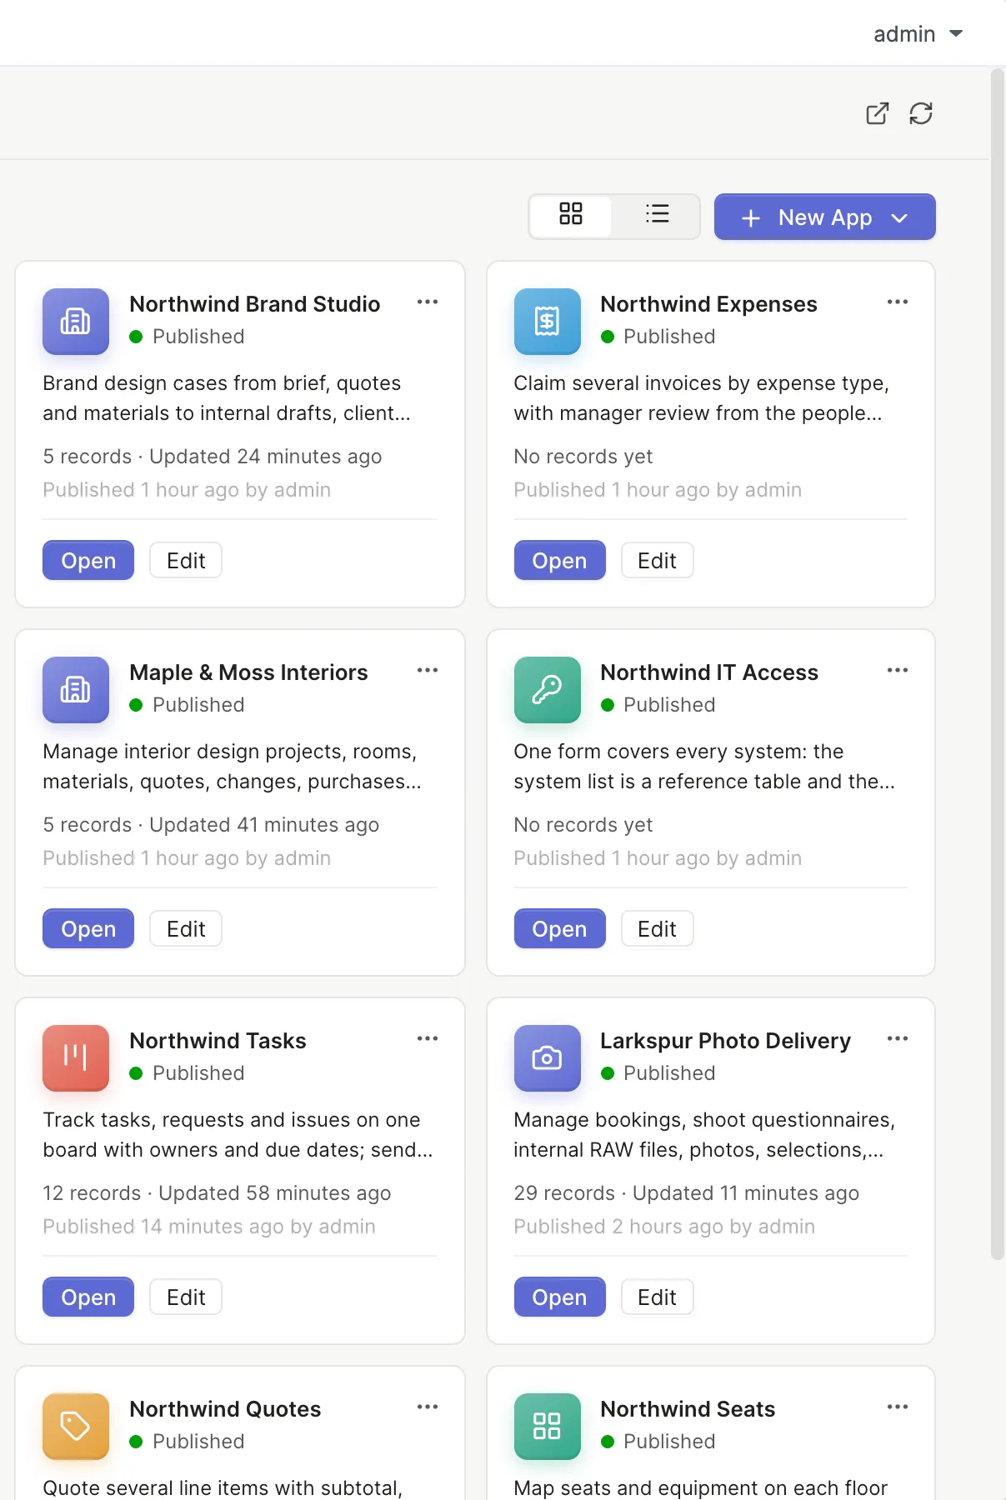Viewport: 1006px width, 1500px height.
Task: Click the Northwind Tasks title
Action: (218, 1041)
